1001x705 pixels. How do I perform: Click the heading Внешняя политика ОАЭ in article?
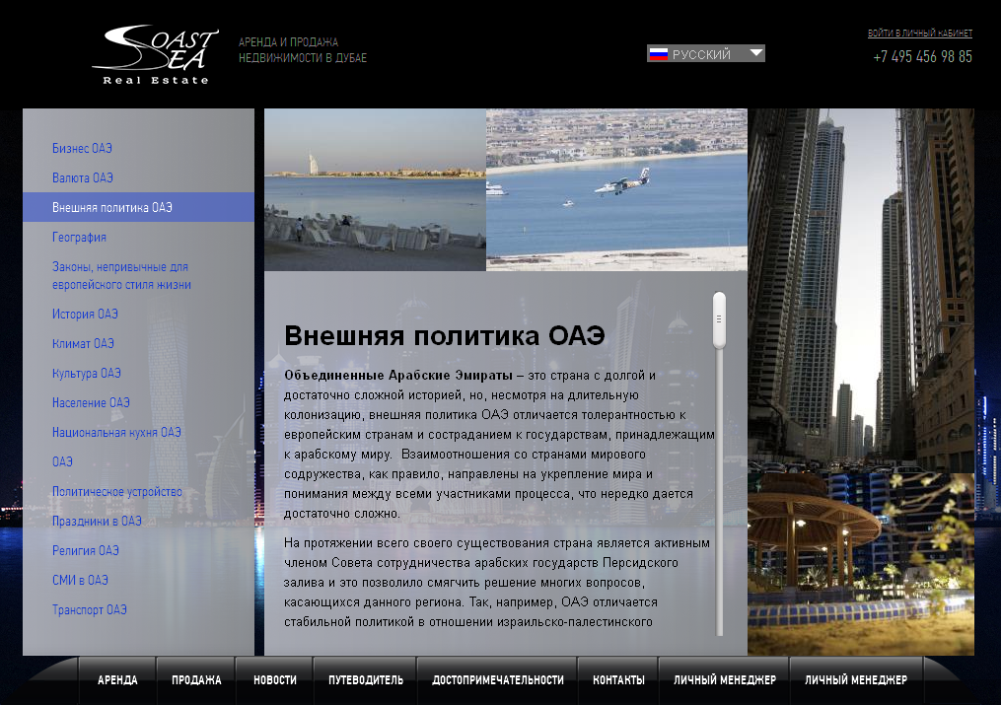pos(445,335)
